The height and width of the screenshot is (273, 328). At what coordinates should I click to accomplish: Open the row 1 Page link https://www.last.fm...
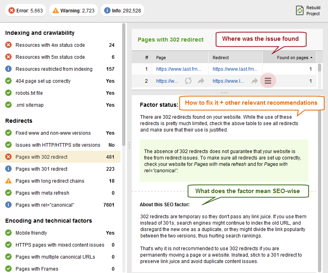(179, 69)
